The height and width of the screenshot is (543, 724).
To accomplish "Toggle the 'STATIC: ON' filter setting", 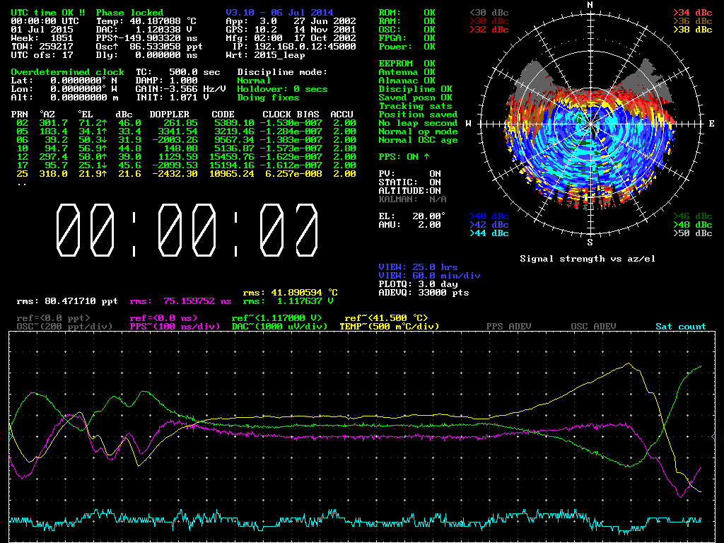I will [409, 182].
